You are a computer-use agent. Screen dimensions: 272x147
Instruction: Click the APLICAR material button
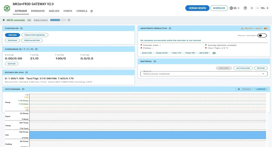[x=224, y=68]
